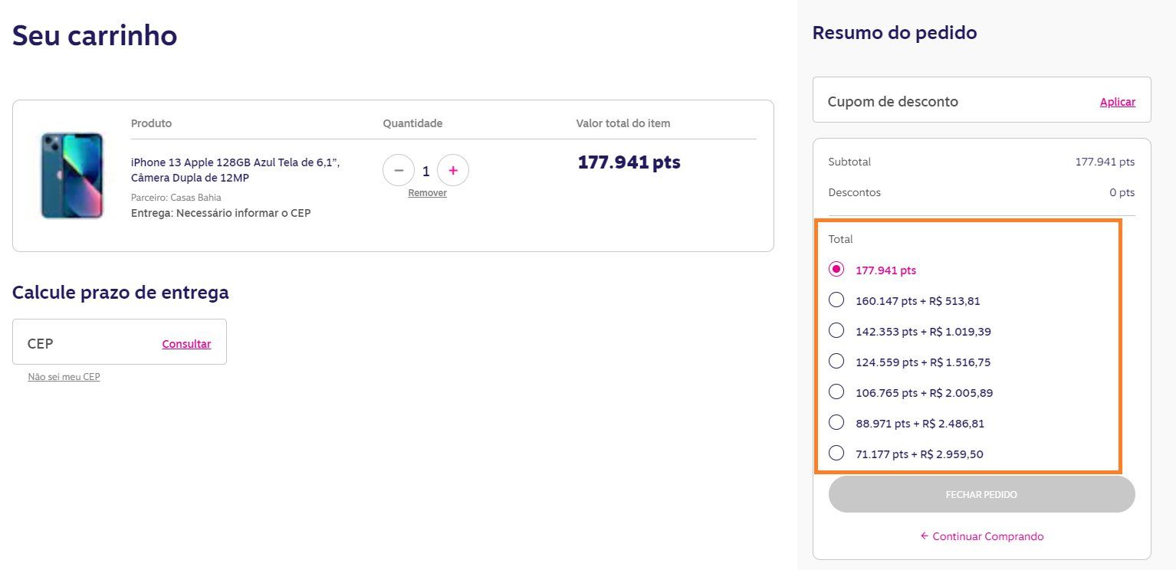Click the 'Produto' column header
1176x570 pixels.
click(152, 123)
